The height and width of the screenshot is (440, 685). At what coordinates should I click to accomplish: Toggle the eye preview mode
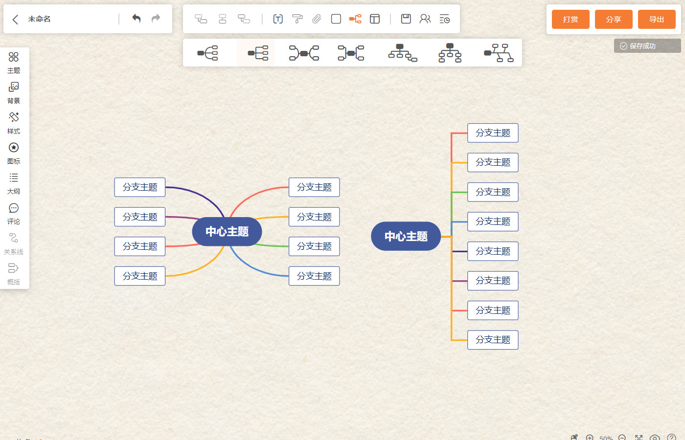[x=655, y=438]
